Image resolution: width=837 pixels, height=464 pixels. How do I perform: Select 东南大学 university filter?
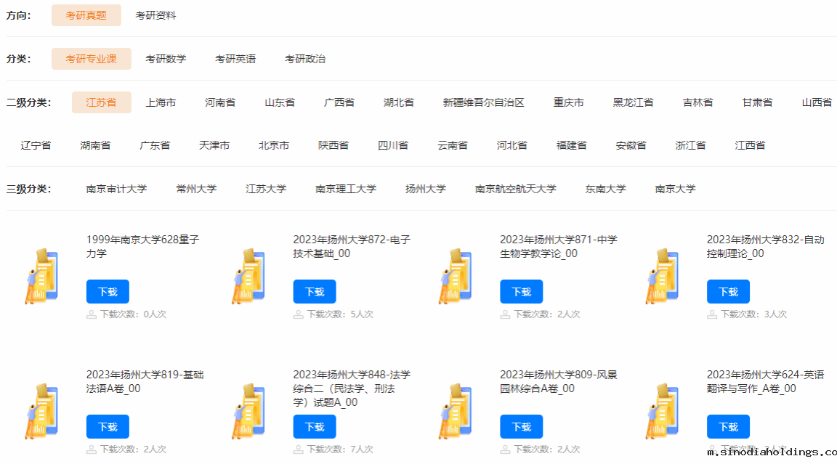605,189
